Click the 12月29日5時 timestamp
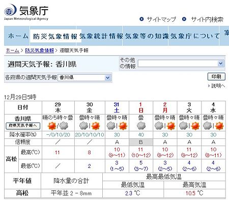The height and width of the screenshot is (200, 229). pos(20,97)
